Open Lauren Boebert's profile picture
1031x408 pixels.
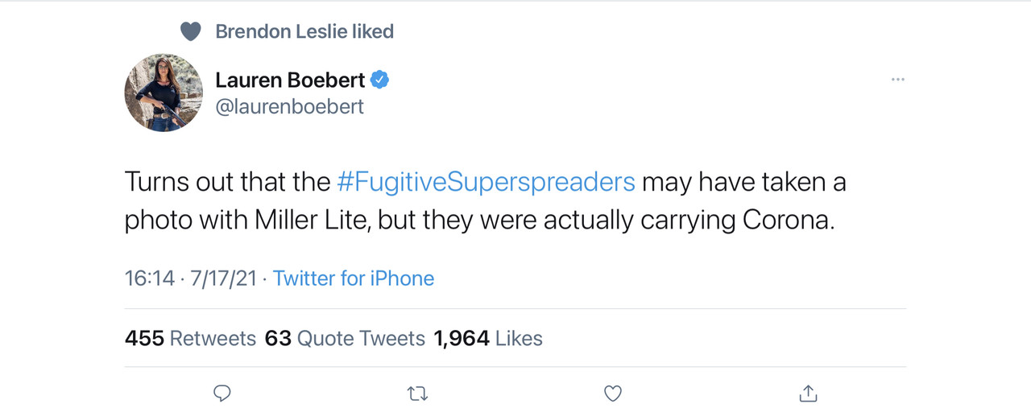point(164,93)
